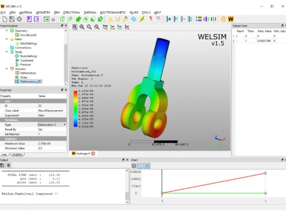Toggle the circular highlighted chart button
The image size is (286, 215).
141,166
